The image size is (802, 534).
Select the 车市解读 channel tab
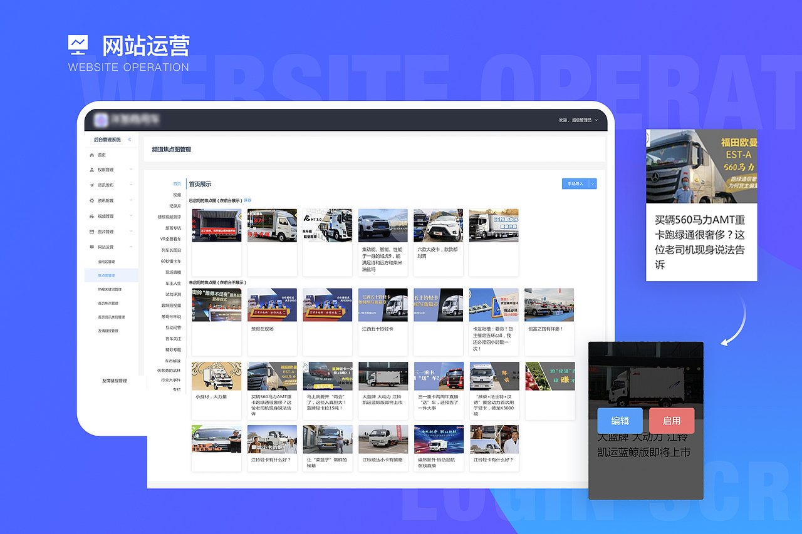coord(173,361)
